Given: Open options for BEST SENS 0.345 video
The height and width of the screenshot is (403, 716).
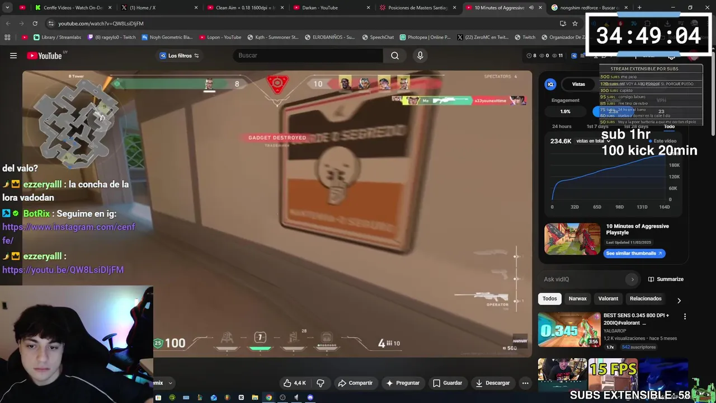Looking at the screenshot, I should [685, 316].
